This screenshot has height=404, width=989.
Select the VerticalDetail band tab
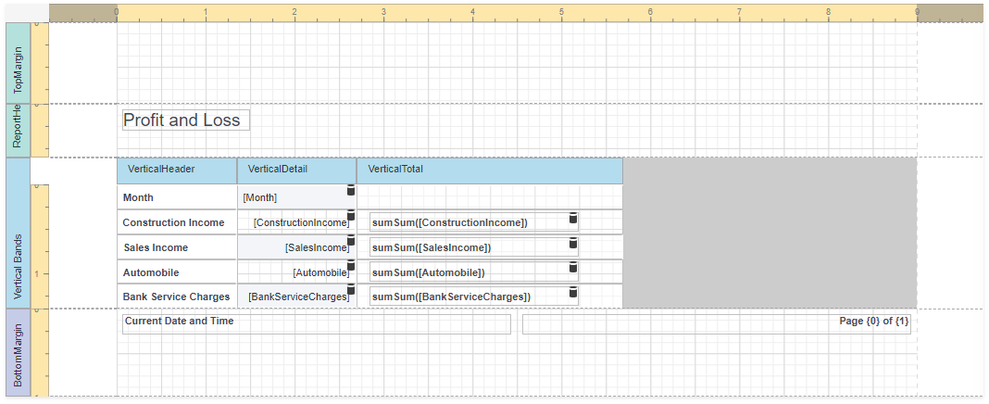(x=296, y=170)
